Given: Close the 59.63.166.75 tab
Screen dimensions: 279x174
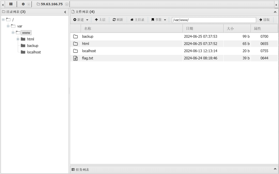Looking at the screenshot, I should (67, 4).
